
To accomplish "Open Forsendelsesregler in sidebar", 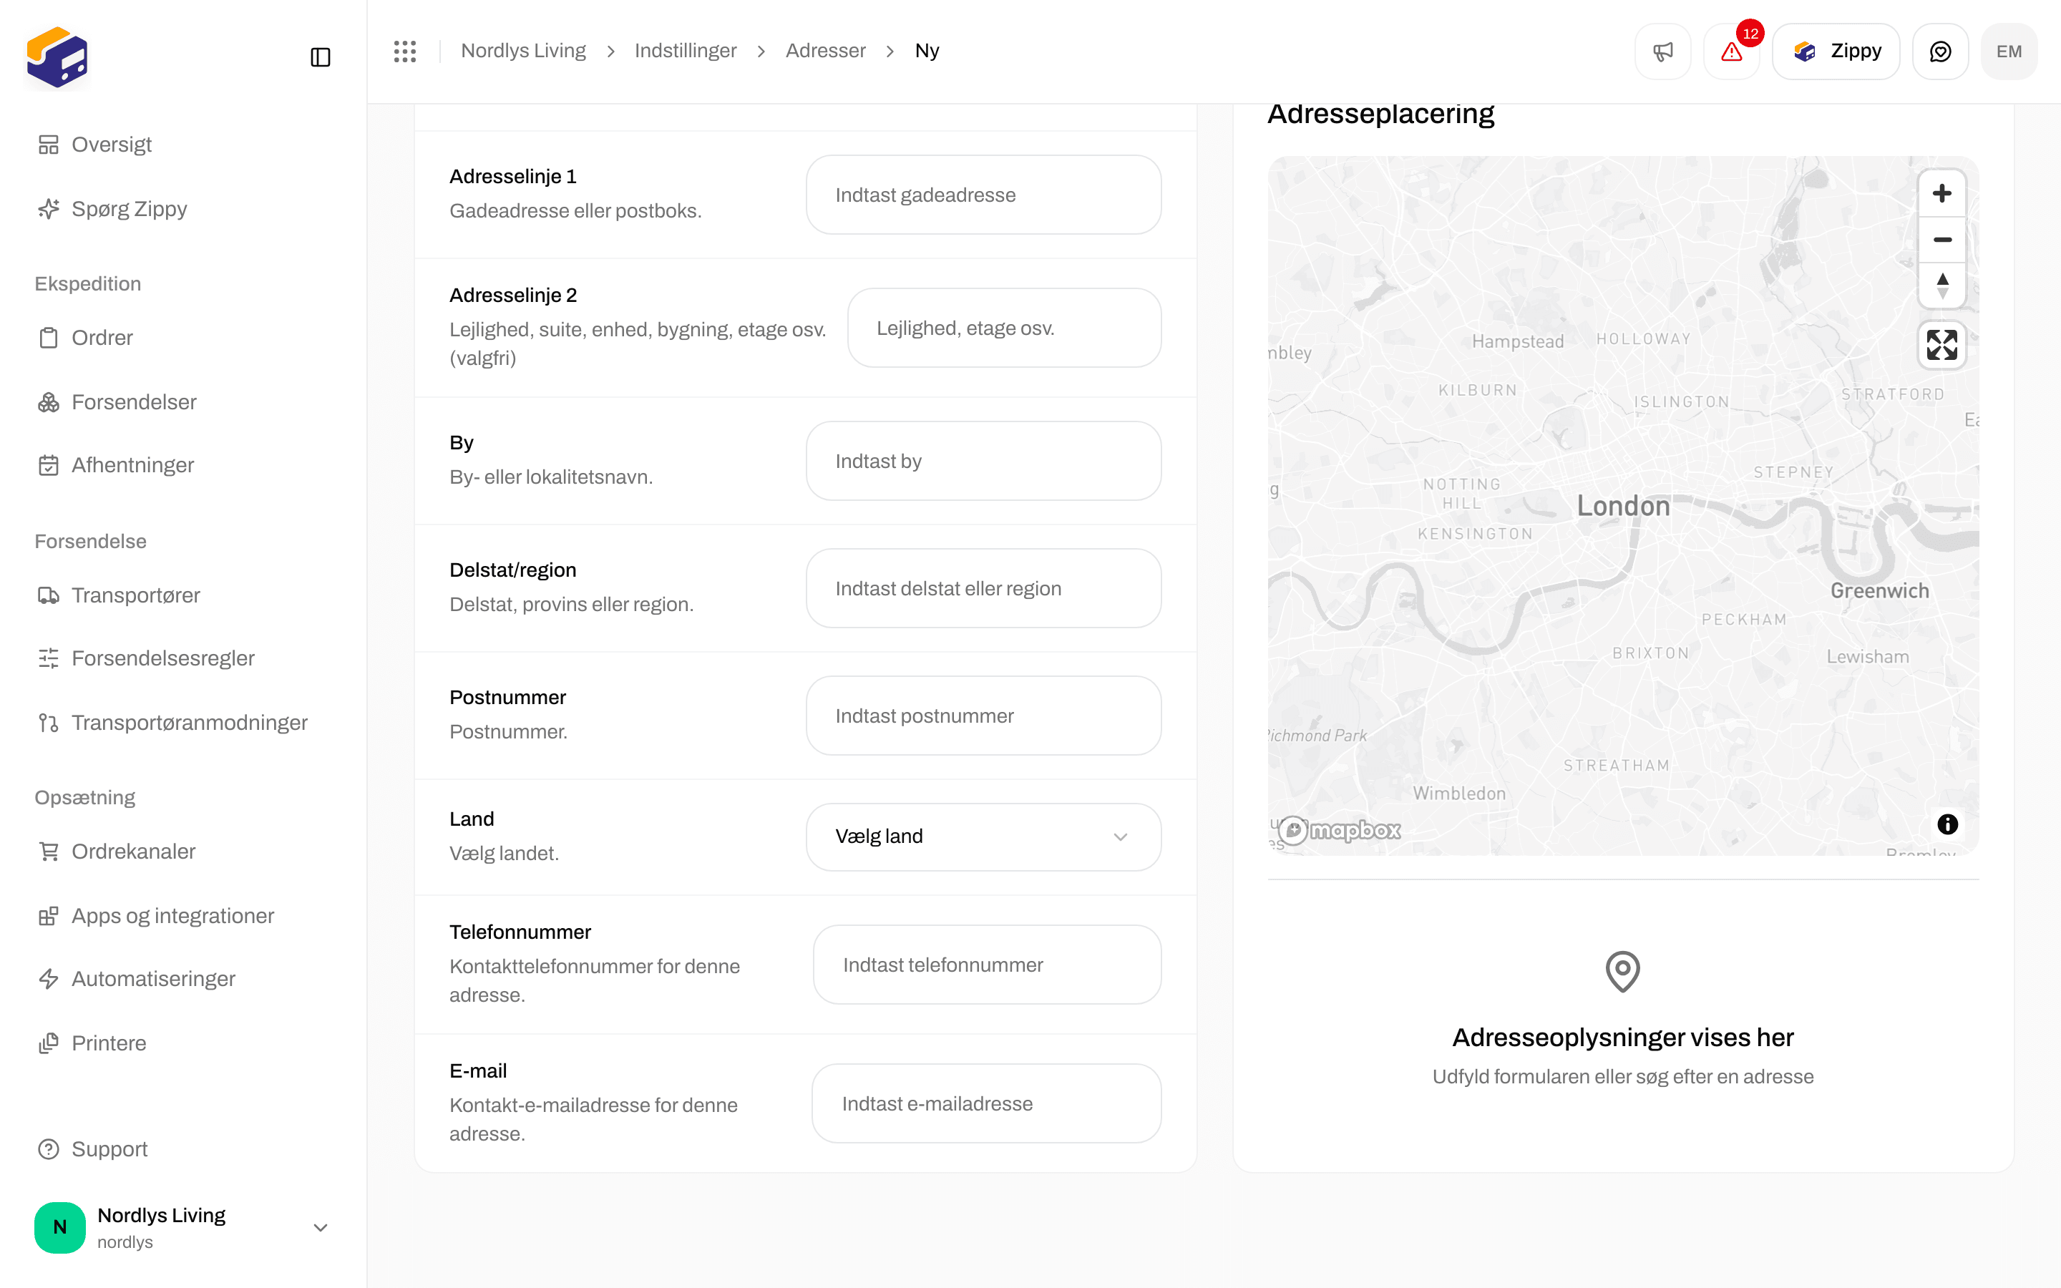I will [183, 658].
